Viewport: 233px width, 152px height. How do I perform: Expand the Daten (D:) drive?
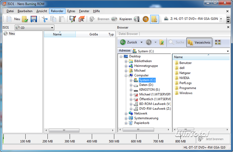[x=131, y=85]
